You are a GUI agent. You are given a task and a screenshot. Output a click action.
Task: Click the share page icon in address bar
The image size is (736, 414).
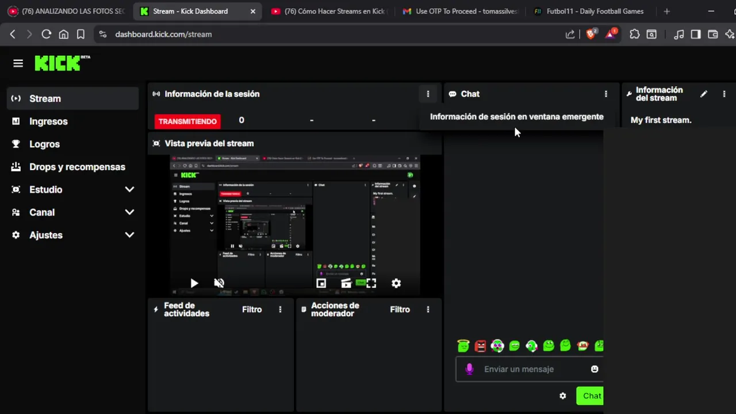tap(570, 34)
